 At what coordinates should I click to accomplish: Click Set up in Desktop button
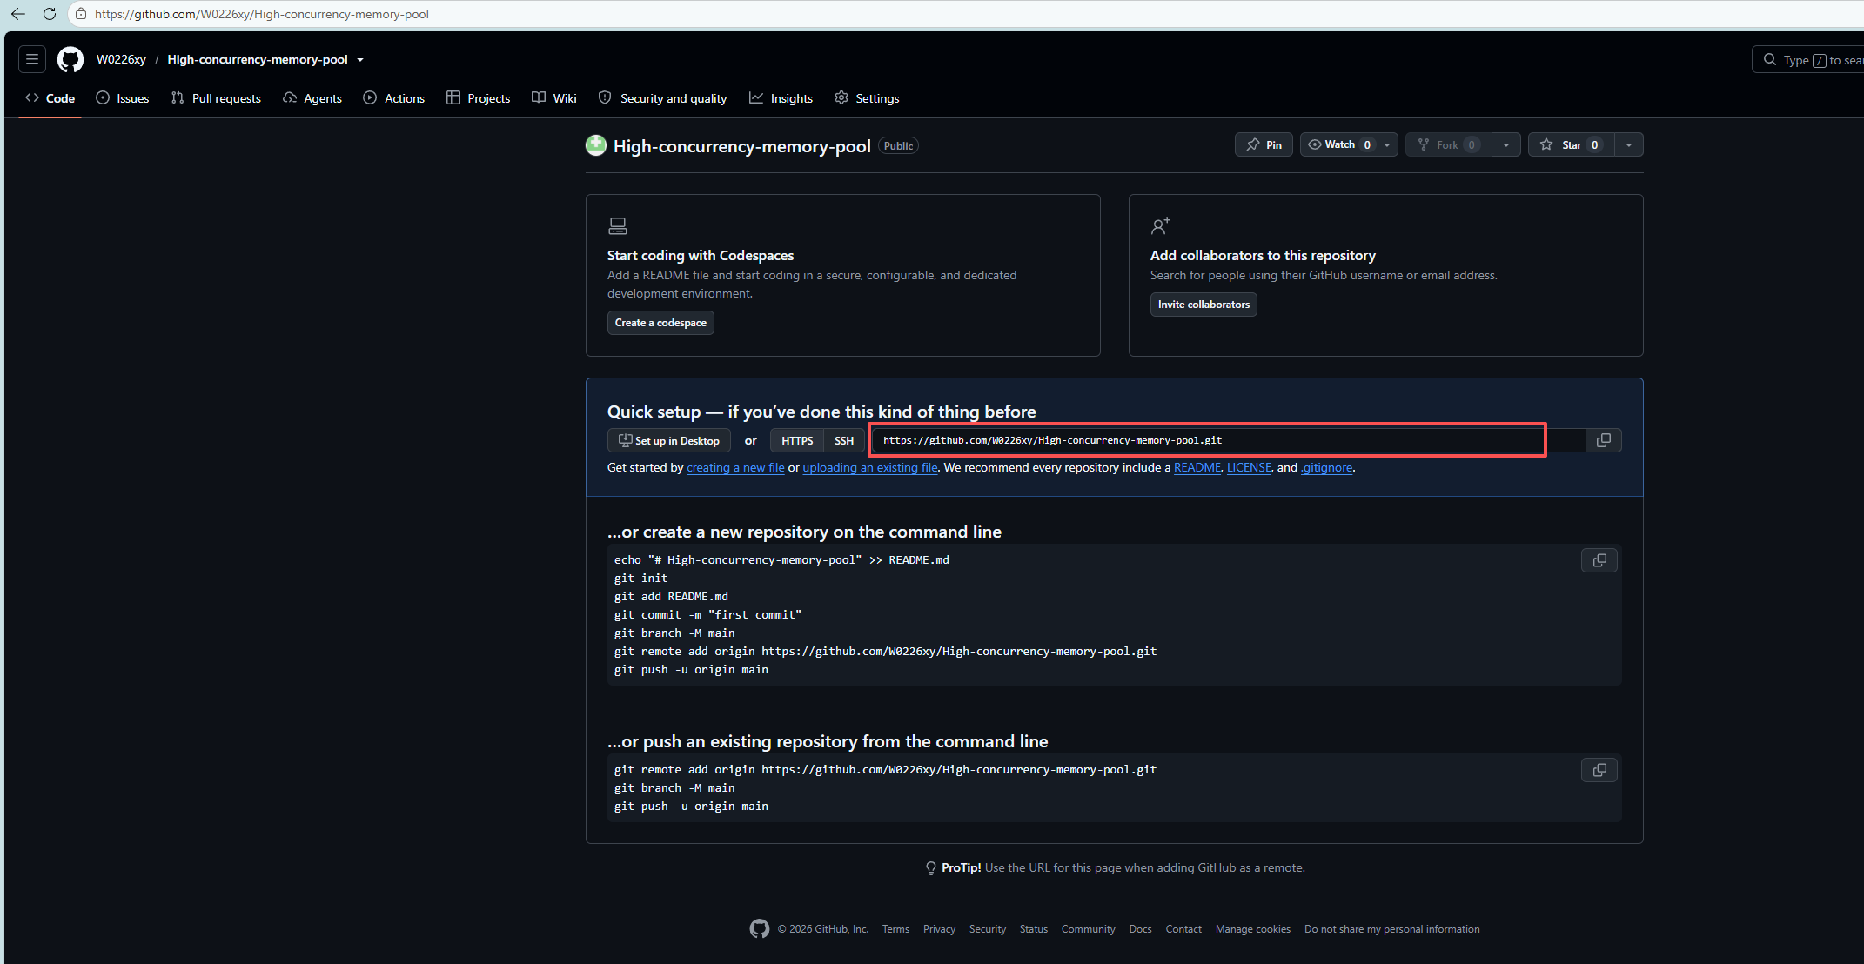tap(669, 440)
